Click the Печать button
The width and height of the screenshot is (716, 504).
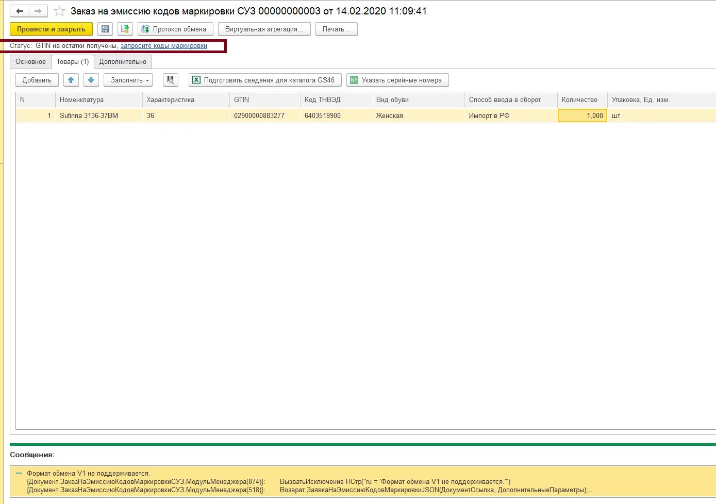(336, 29)
